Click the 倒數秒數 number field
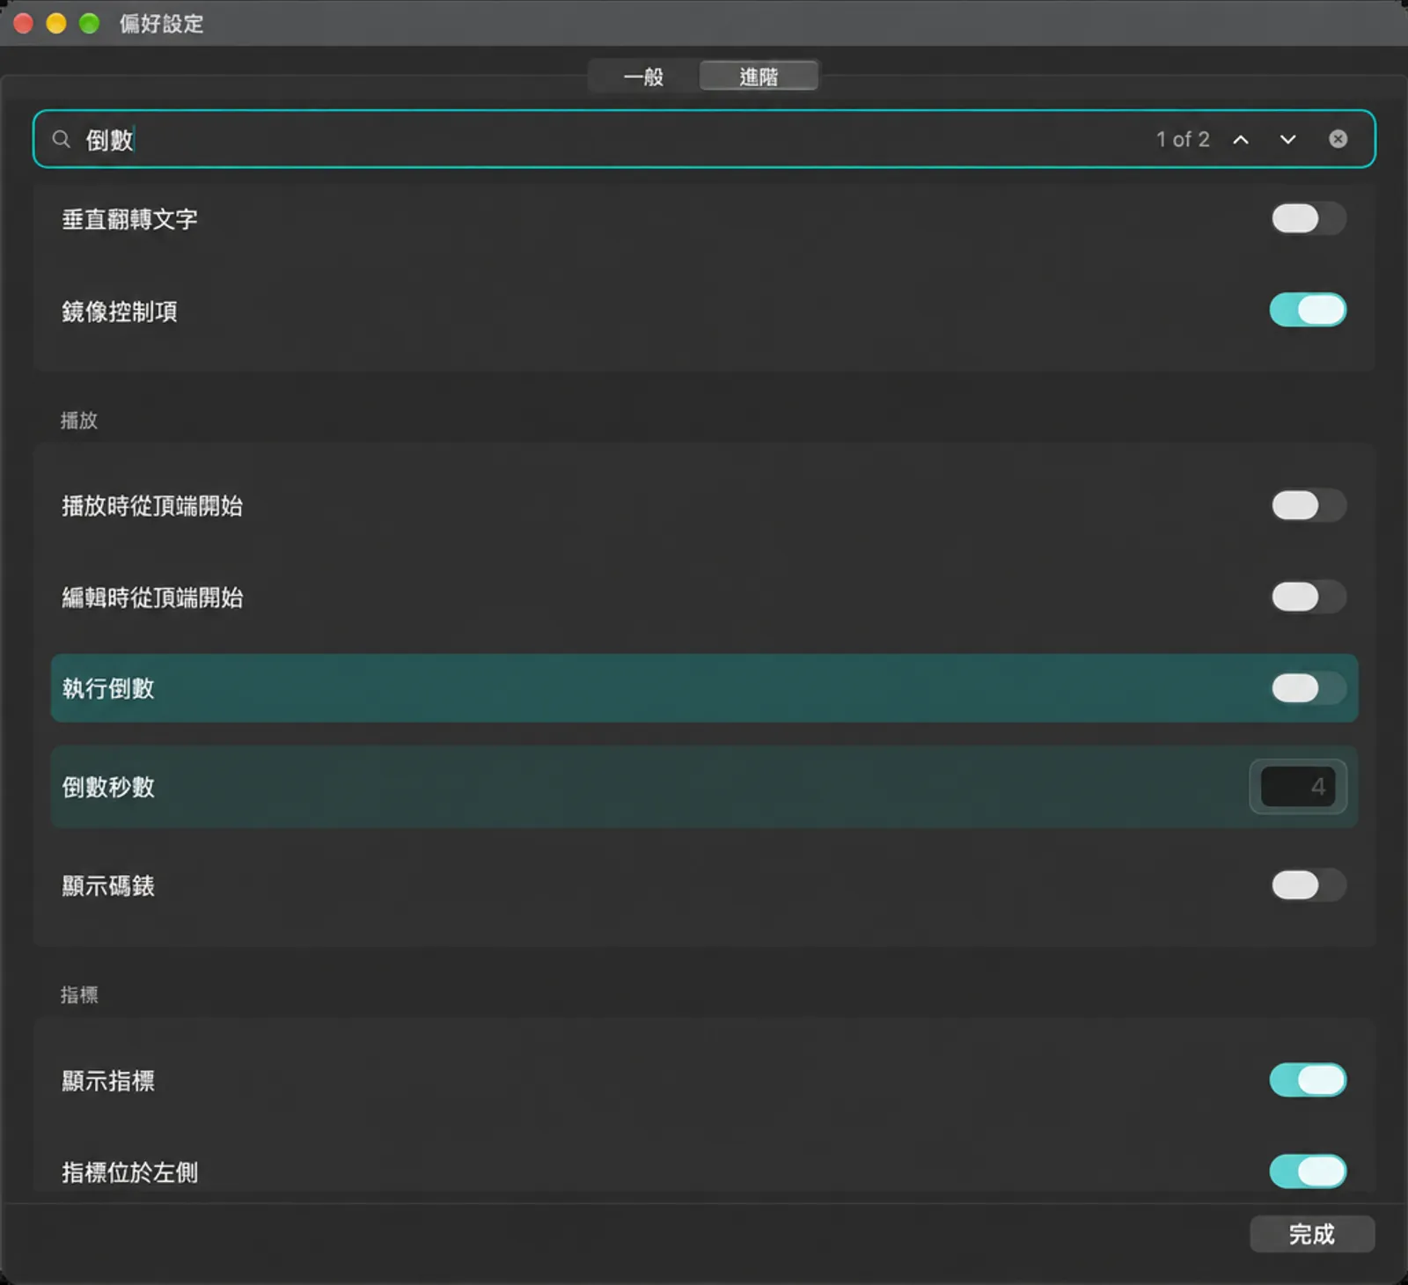 [1298, 787]
